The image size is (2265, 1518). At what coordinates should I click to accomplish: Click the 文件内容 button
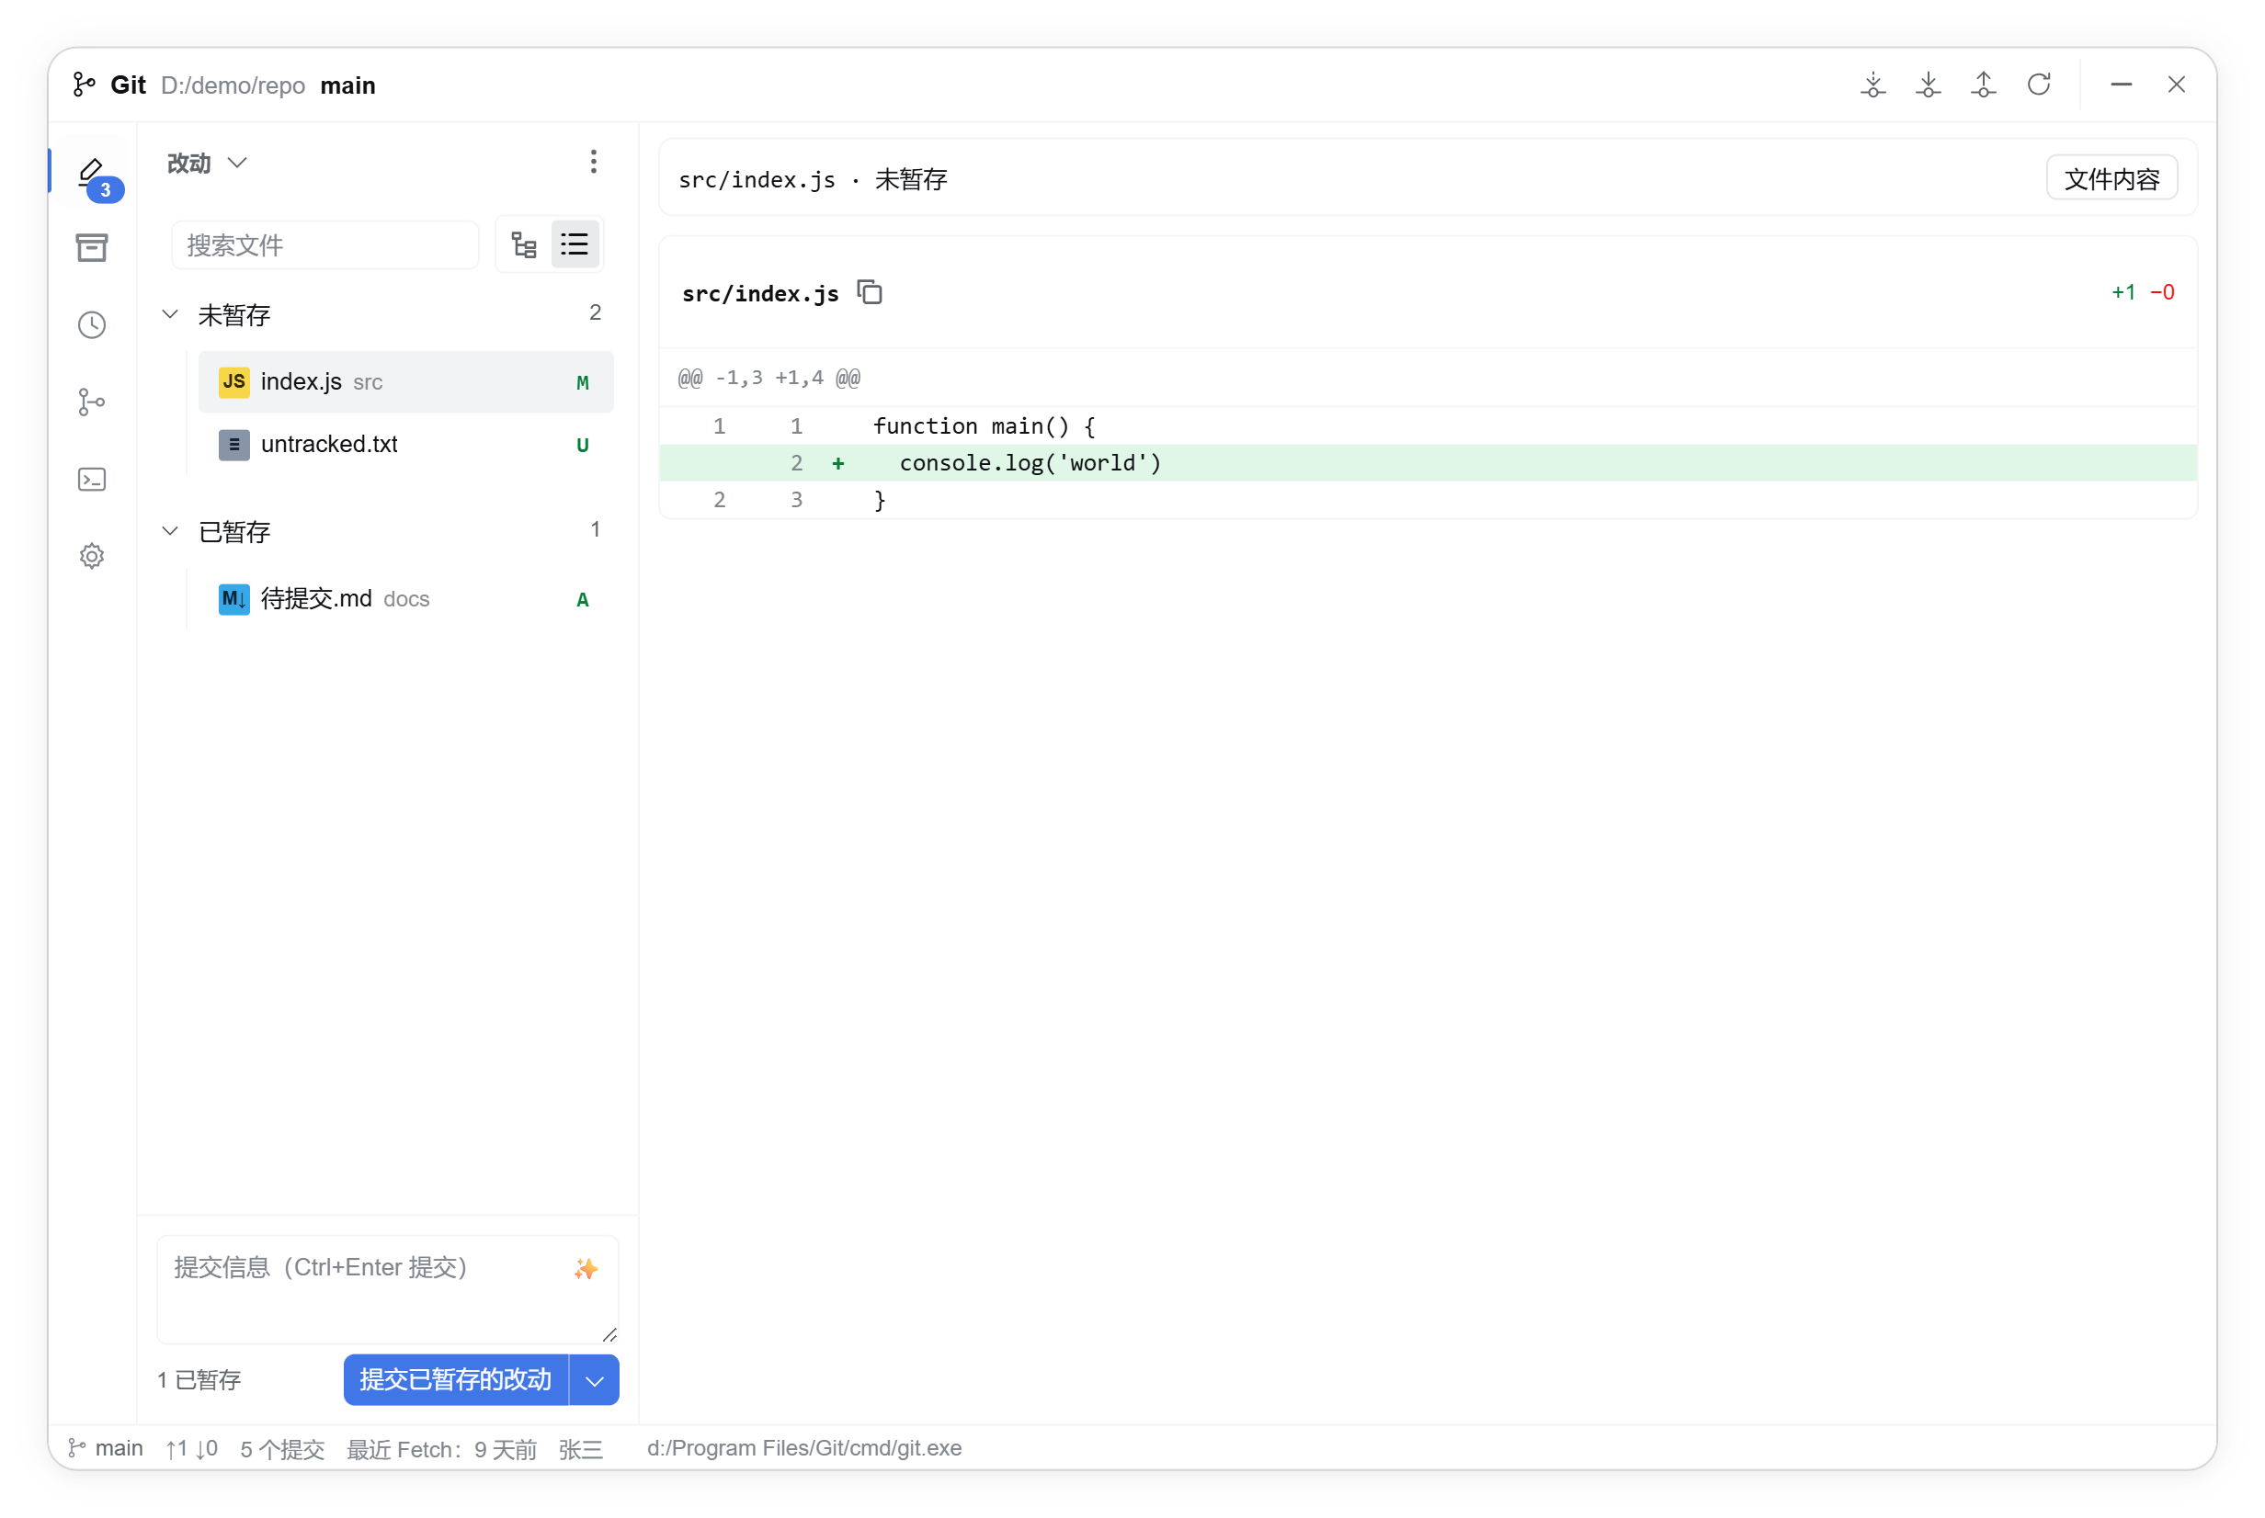[x=2112, y=179]
